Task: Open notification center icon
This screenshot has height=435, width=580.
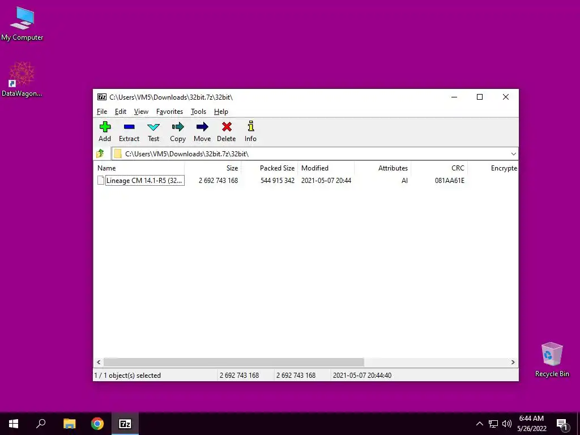Action: pos(562,424)
